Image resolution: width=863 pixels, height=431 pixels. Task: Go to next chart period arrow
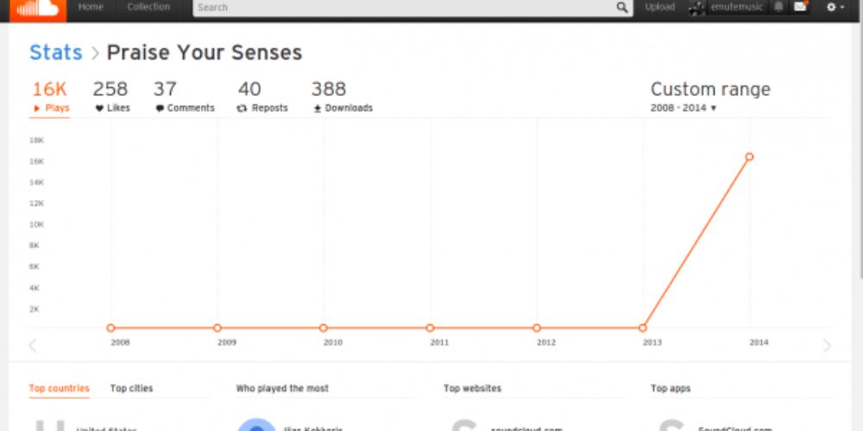(827, 346)
